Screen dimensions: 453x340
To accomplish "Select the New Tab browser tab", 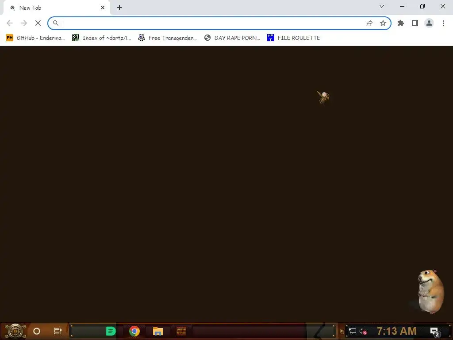I will [56, 8].
